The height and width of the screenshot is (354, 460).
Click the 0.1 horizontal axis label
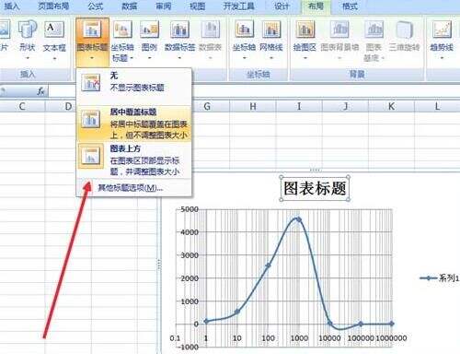pos(175,338)
